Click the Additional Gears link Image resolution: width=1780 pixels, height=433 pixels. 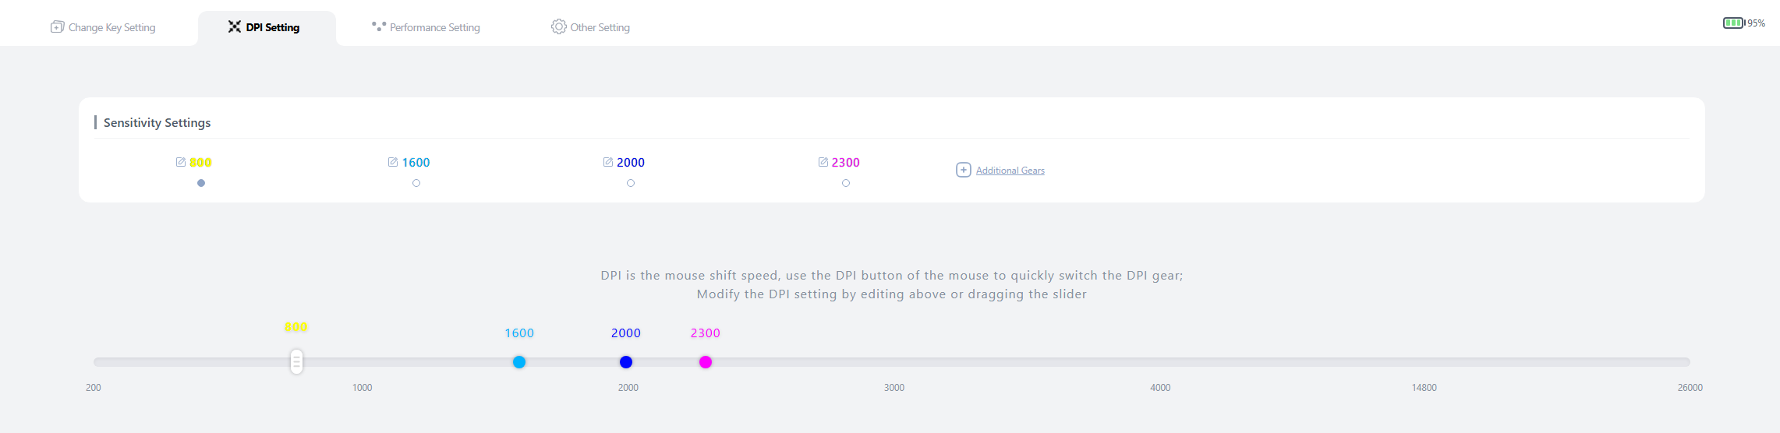[x=1010, y=171]
